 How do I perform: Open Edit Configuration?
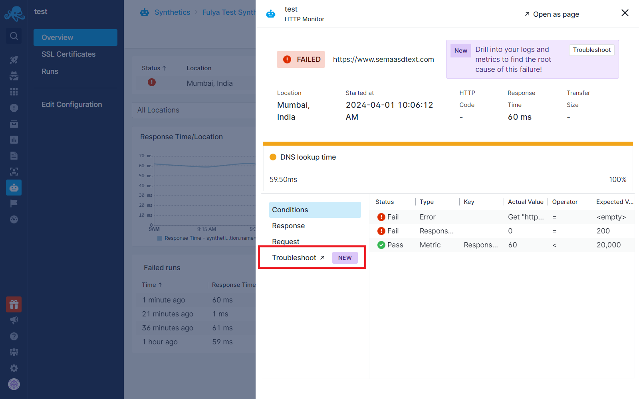[x=72, y=105]
